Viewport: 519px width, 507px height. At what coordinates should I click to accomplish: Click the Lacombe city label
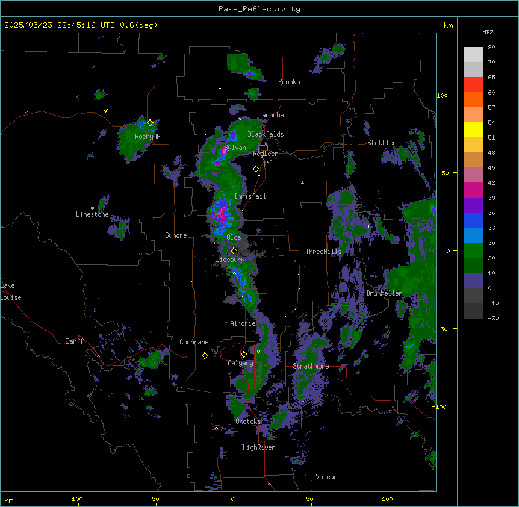[x=271, y=115]
